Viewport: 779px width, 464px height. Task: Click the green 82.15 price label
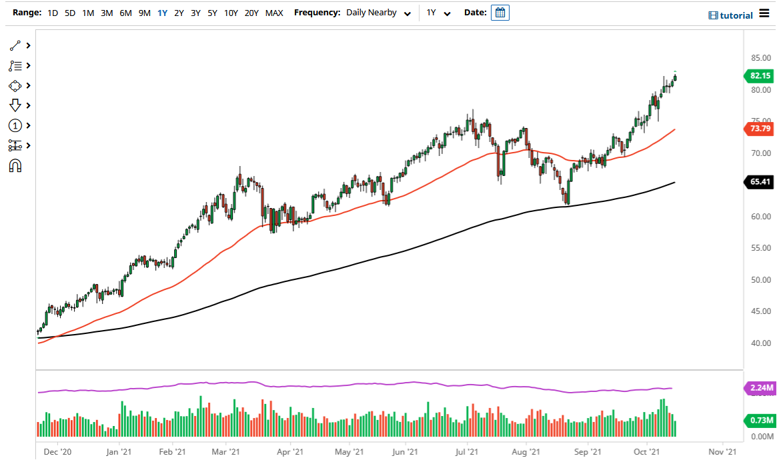pyautogui.click(x=760, y=75)
